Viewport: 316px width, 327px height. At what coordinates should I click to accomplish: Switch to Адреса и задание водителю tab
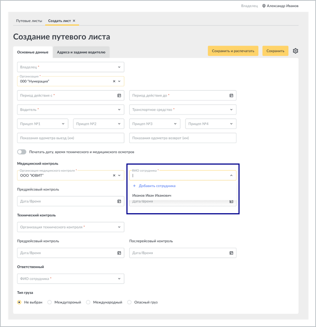tap(81, 52)
